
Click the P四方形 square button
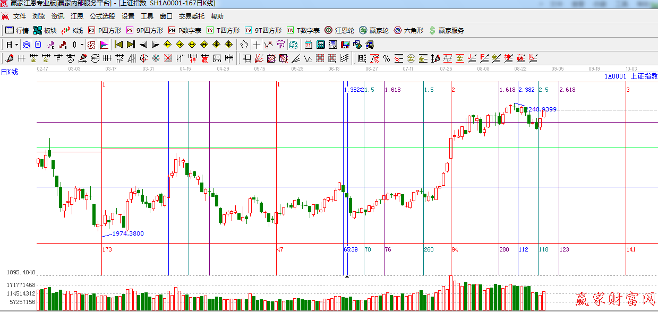(105, 30)
